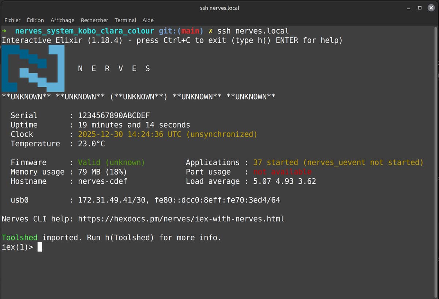Click the green Toolshed text
Viewport: 439px width, 299px height.
(19, 238)
